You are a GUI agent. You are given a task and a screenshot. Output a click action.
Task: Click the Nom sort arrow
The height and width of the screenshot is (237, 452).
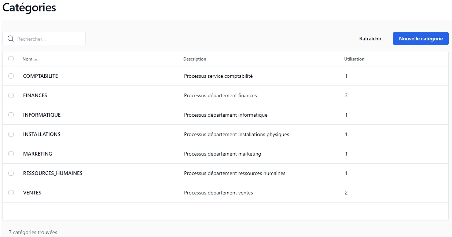pos(36,59)
